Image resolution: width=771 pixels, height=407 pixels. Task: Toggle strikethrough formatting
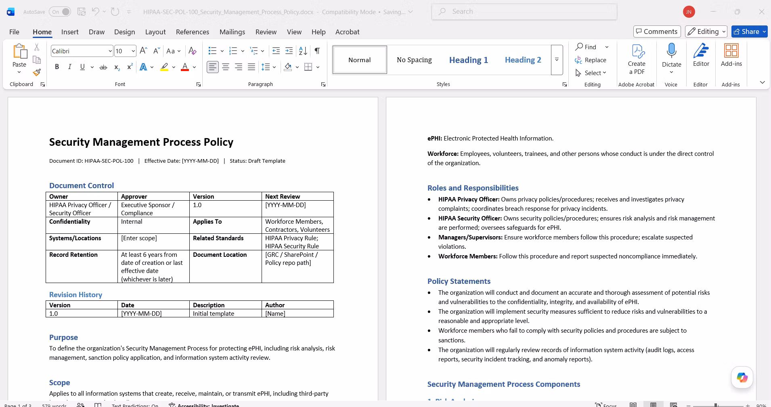click(x=103, y=67)
